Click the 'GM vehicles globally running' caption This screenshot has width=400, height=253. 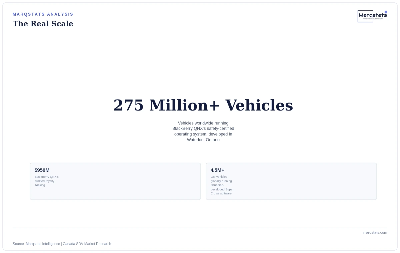coord(222,185)
